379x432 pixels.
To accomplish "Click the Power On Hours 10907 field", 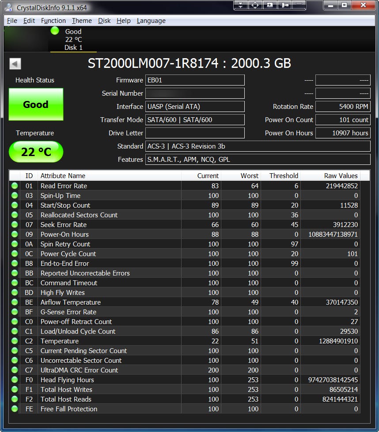I will point(343,133).
